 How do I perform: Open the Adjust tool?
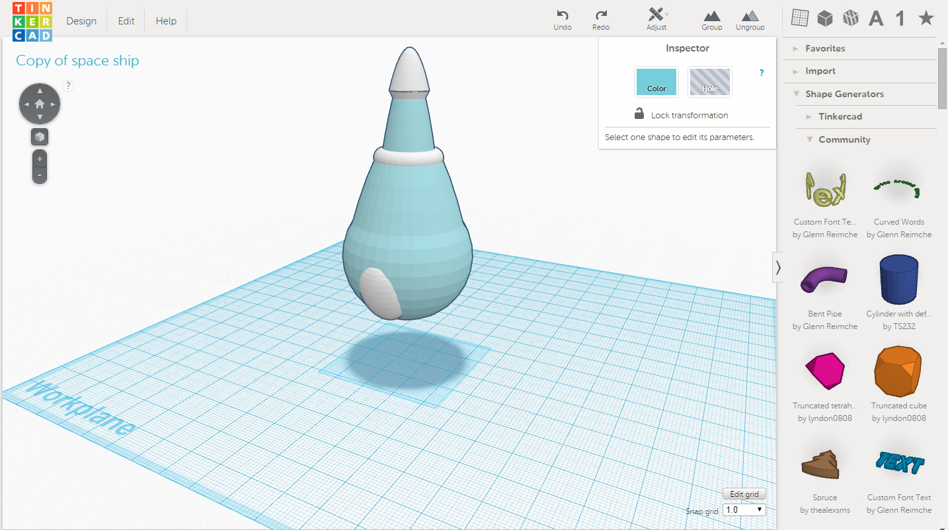pos(656,20)
